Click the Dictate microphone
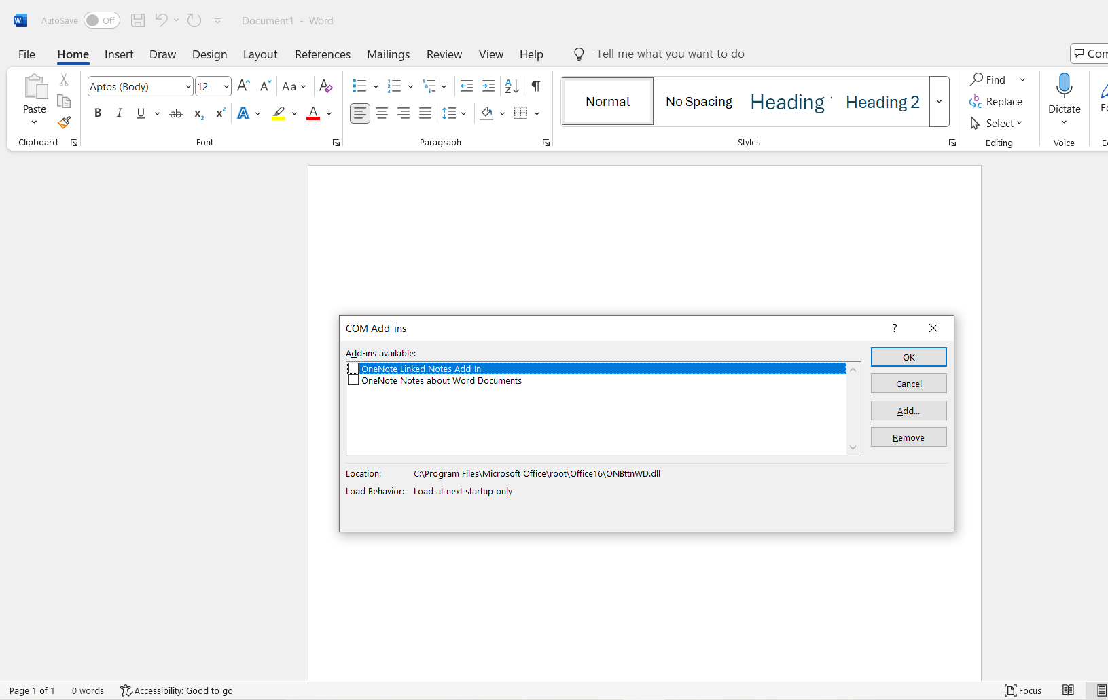The image size is (1108, 700). click(x=1065, y=87)
